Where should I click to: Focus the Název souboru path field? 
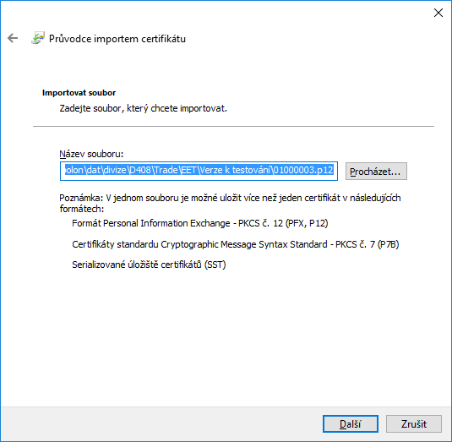click(199, 172)
